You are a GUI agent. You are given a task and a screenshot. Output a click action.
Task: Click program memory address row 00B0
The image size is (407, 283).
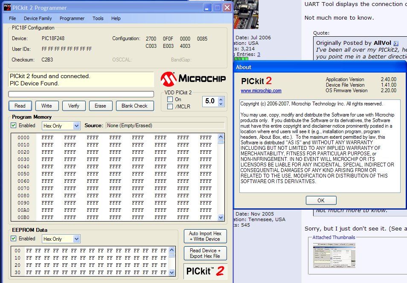(x=23, y=217)
